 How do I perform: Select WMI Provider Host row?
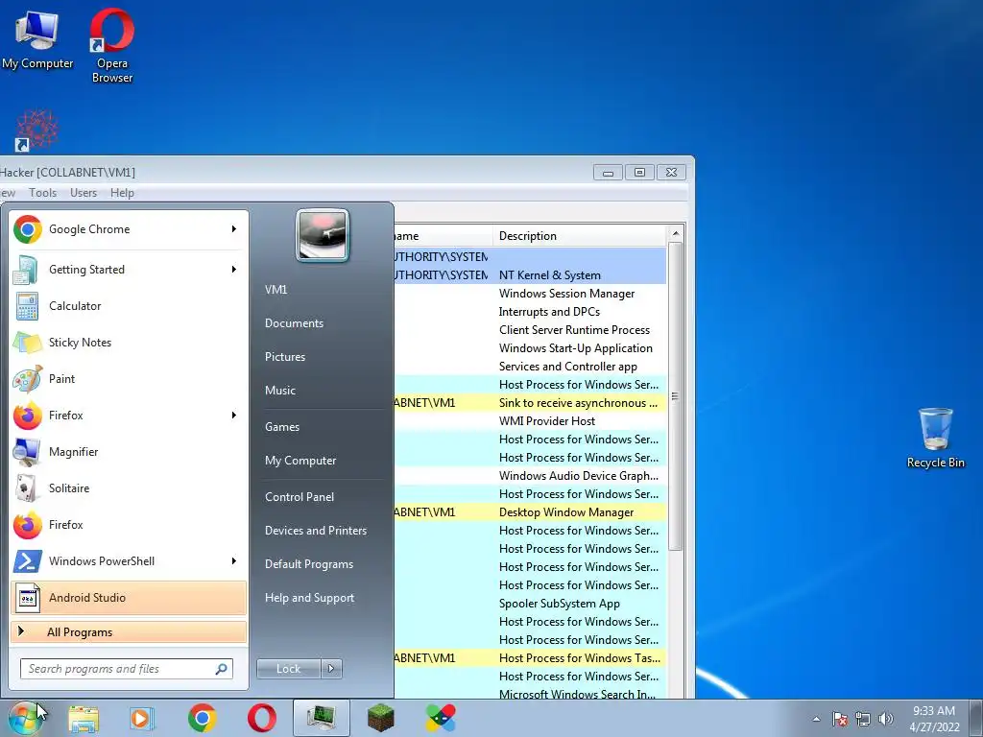[530, 421]
